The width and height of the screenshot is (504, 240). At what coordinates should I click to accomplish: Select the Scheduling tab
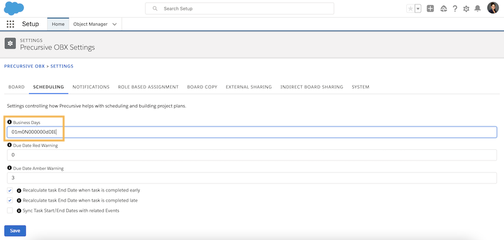(49, 87)
